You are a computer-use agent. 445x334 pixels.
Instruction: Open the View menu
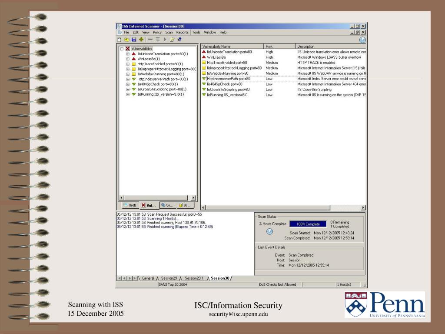click(x=146, y=32)
